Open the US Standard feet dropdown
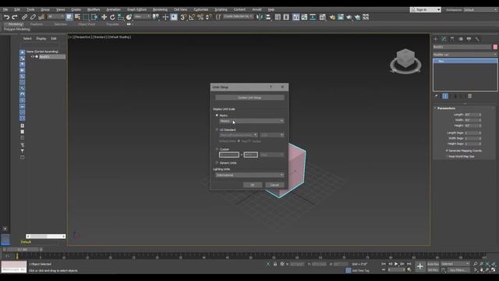This screenshot has height=281, width=499. coord(239,135)
